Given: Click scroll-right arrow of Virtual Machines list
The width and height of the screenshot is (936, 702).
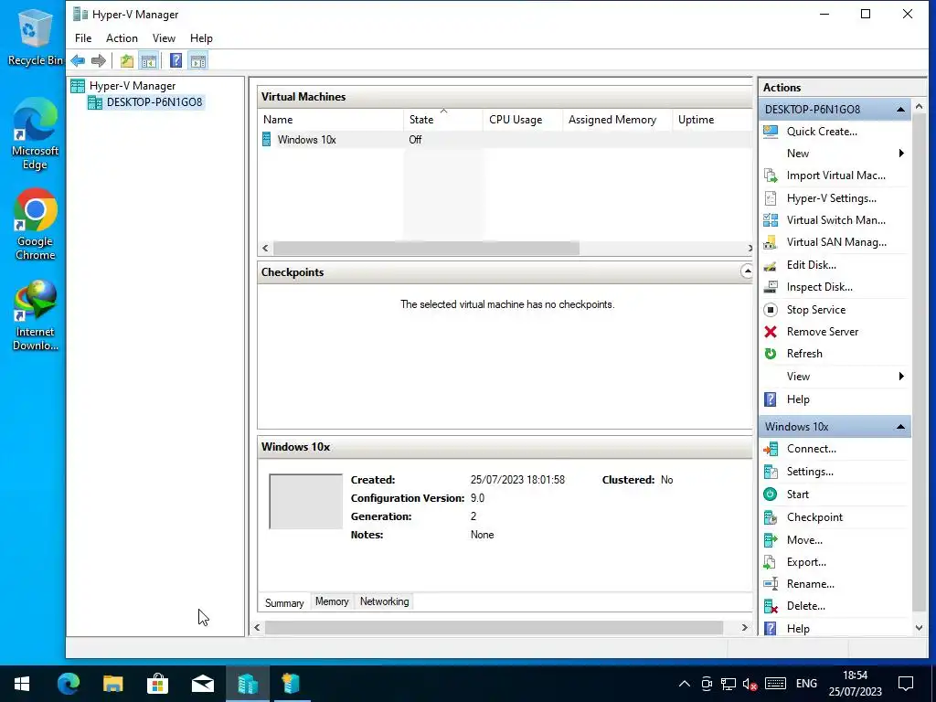Looking at the screenshot, I should coord(750,248).
